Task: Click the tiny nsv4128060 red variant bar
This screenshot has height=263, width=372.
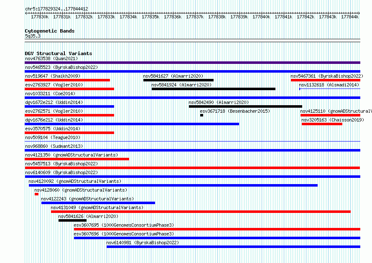Action: coord(36,194)
